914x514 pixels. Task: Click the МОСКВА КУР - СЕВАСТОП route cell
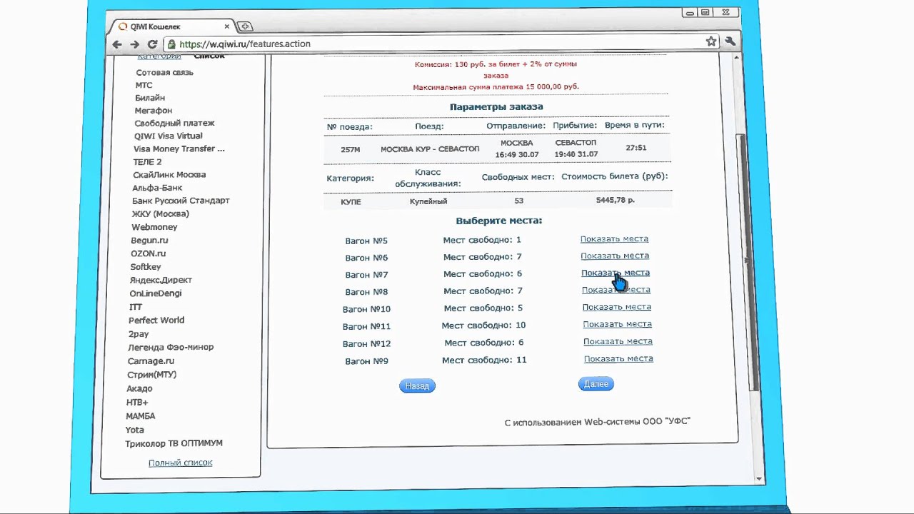click(430, 149)
